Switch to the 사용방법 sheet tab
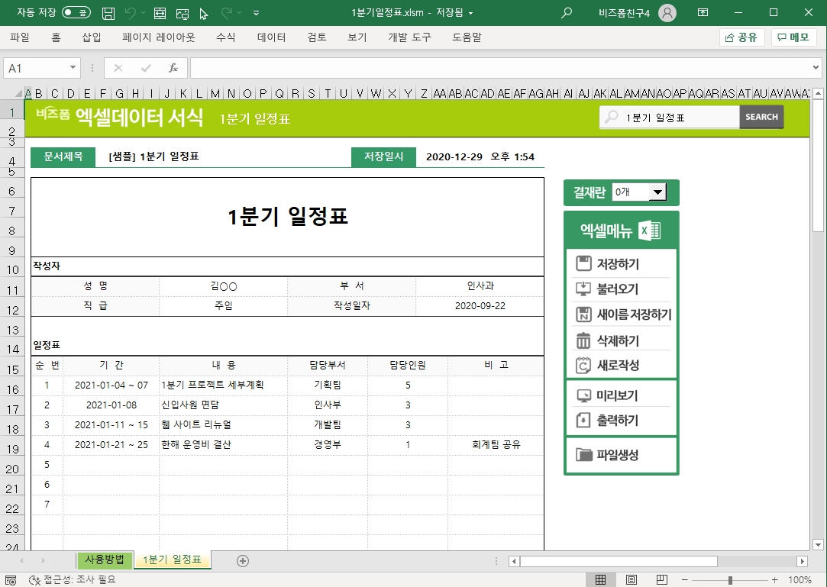This screenshot has height=587, width=827. (x=105, y=560)
